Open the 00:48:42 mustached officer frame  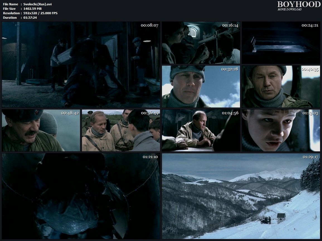pos(41,130)
